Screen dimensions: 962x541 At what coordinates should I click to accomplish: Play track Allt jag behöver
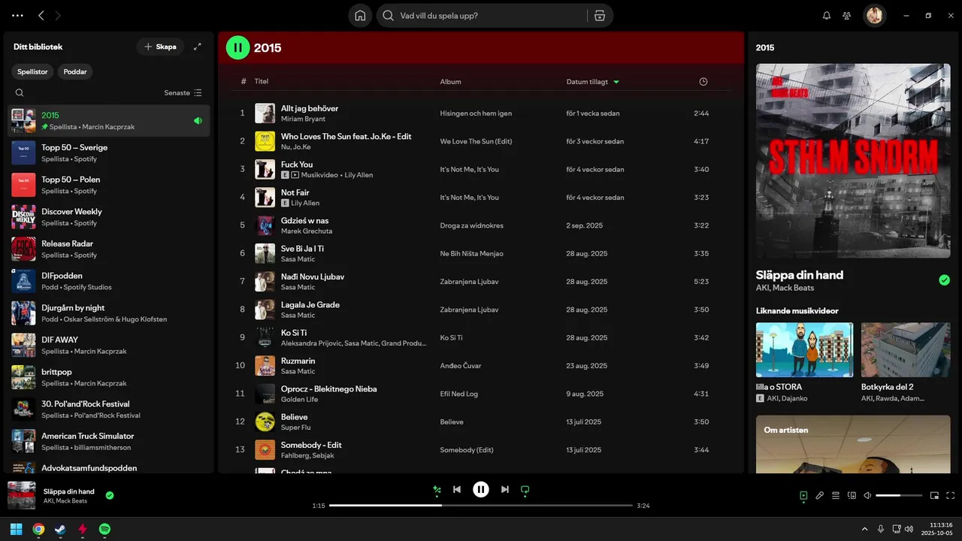click(x=242, y=113)
